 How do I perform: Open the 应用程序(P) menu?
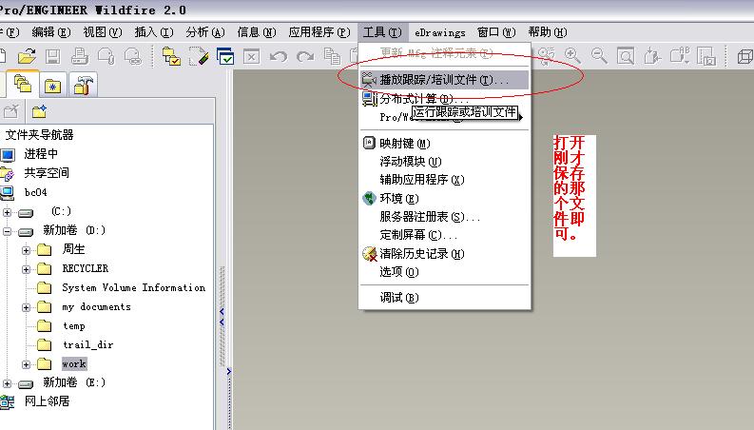coord(319,32)
